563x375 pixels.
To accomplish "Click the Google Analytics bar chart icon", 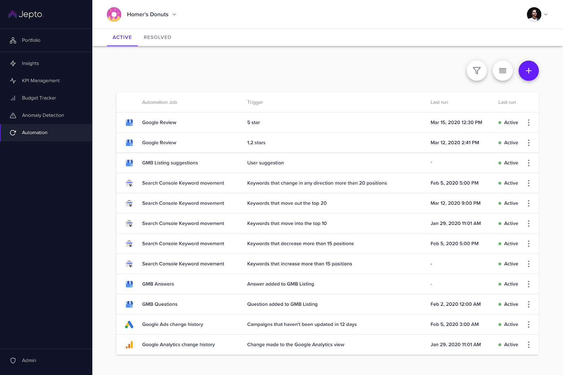I will pyautogui.click(x=129, y=345).
